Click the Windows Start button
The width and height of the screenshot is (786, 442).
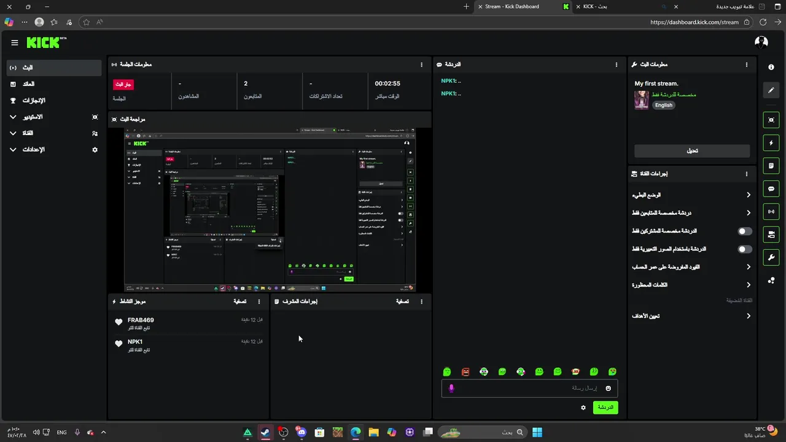click(537, 432)
